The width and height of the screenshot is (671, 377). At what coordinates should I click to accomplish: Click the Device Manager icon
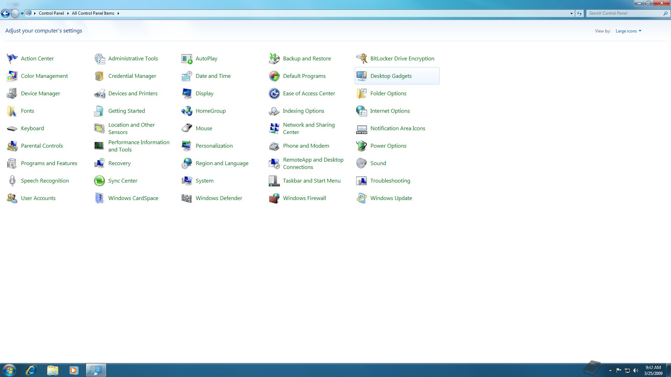click(x=12, y=94)
